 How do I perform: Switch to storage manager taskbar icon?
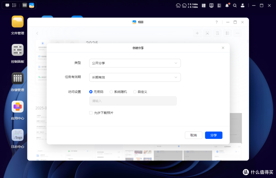pos(25,5)
